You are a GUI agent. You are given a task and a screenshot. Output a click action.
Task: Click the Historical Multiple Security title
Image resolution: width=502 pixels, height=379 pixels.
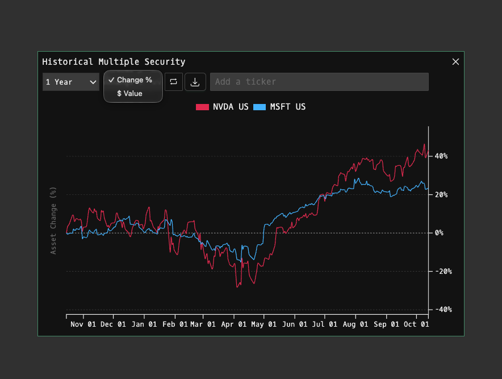(x=114, y=61)
